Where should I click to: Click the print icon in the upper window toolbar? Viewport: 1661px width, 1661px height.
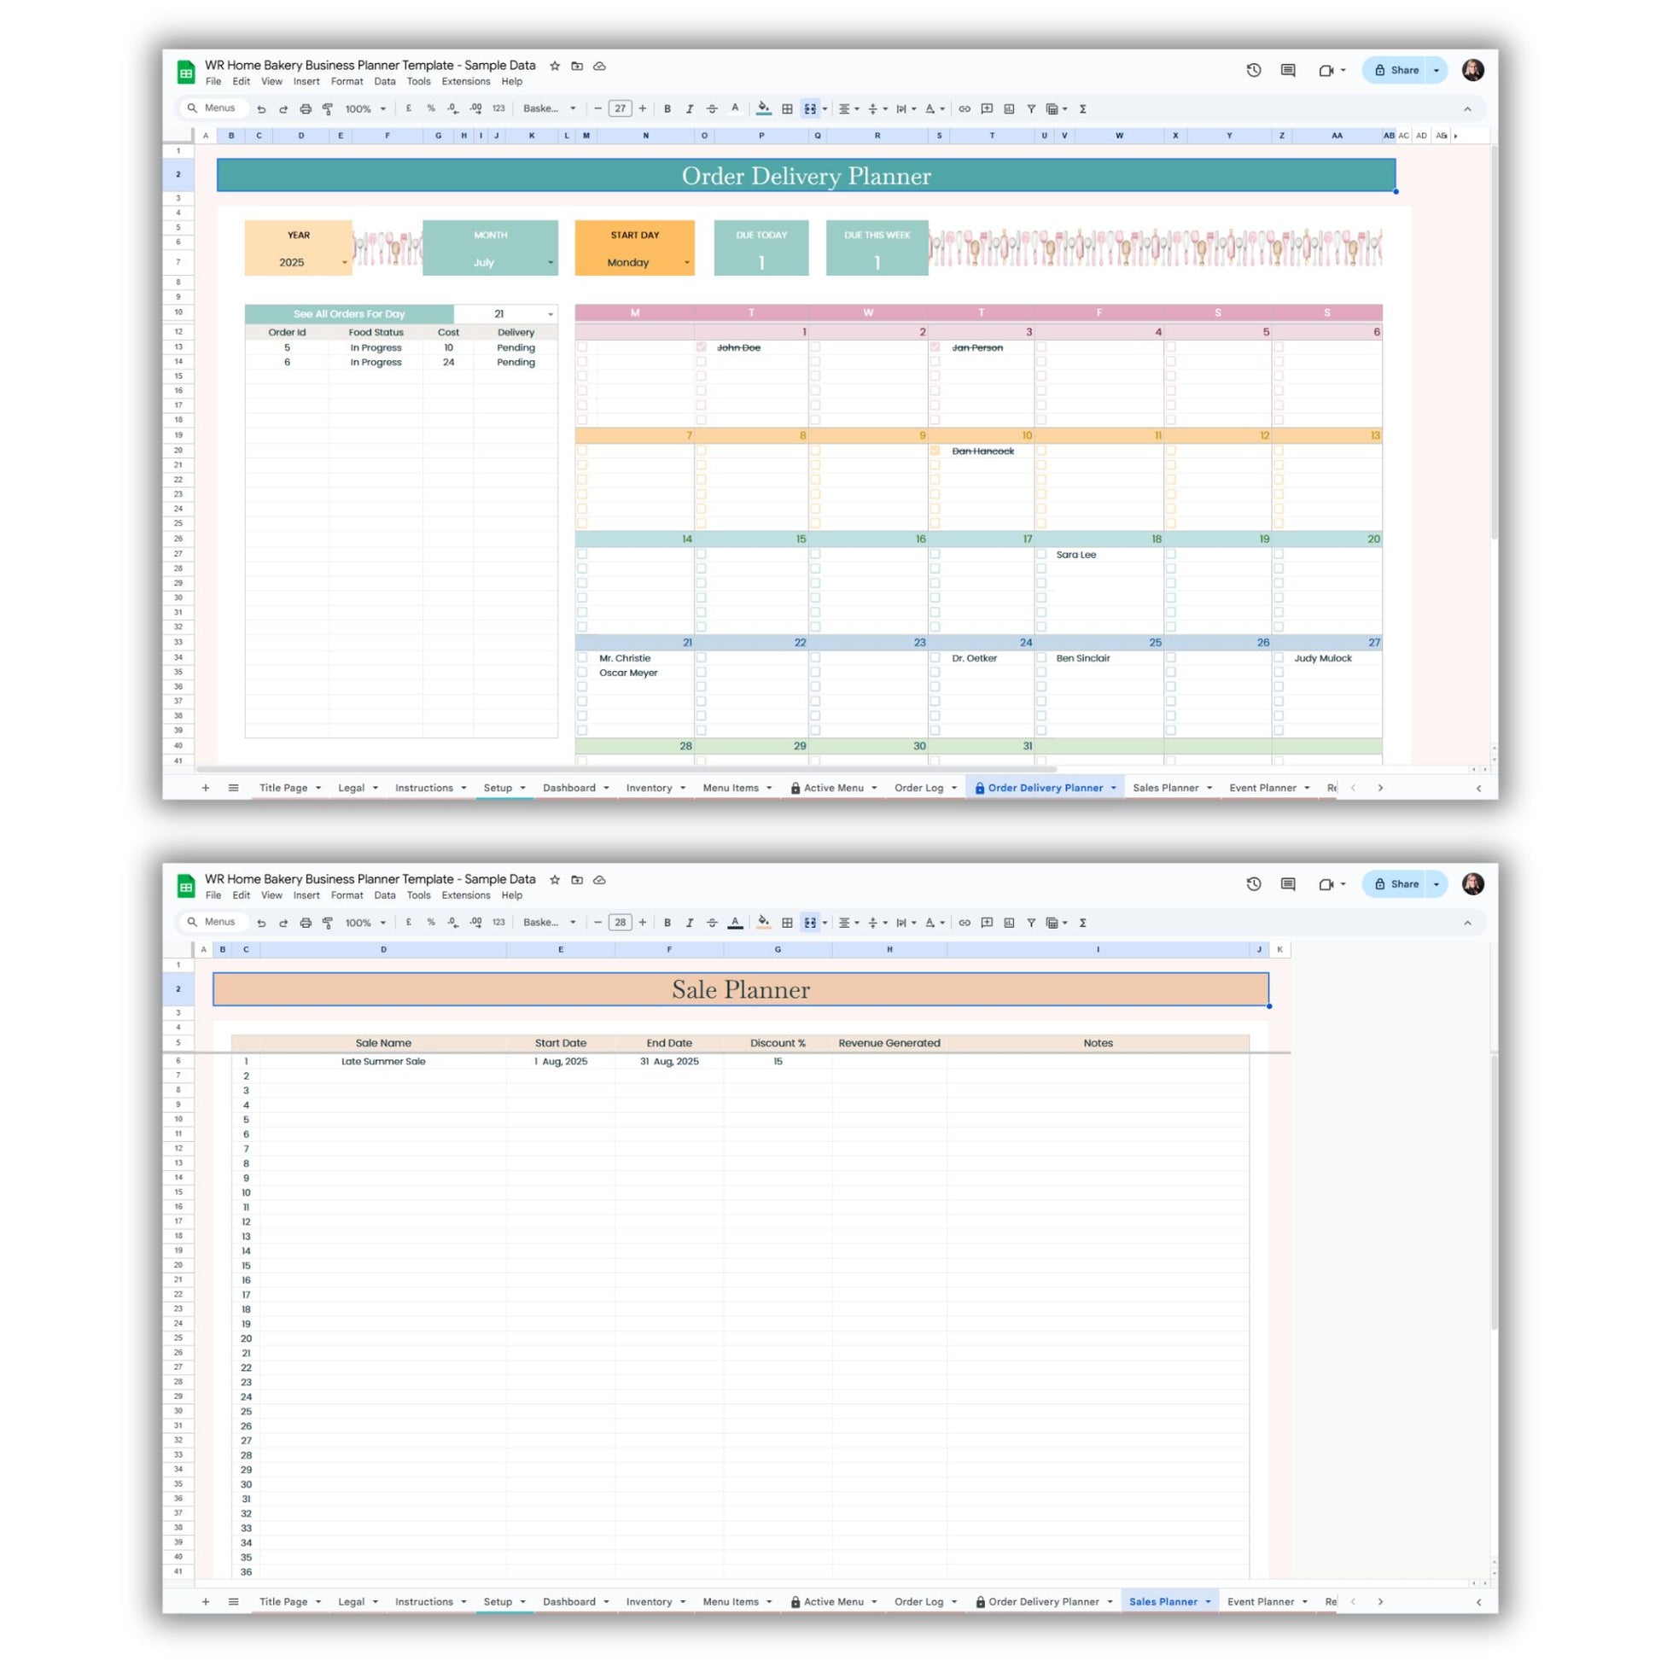click(306, 109)
